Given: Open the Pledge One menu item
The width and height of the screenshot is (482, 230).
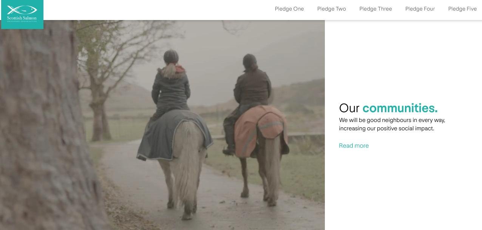Looking at the screenshot, I should pos(289,9).
